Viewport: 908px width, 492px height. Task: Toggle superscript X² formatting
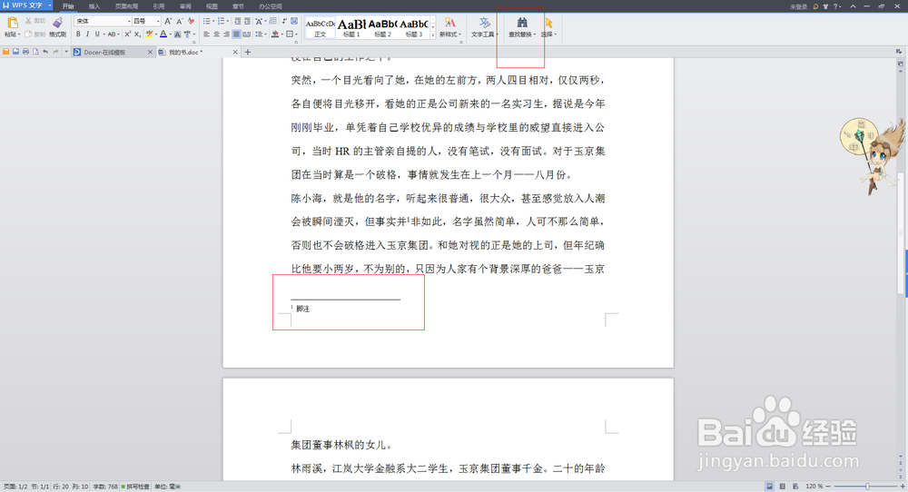128,34
